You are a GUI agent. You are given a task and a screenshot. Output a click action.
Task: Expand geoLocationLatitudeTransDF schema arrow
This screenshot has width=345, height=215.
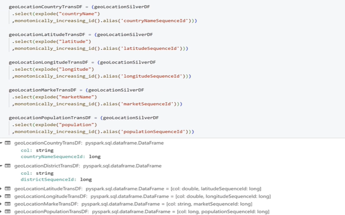coord(1,189)
